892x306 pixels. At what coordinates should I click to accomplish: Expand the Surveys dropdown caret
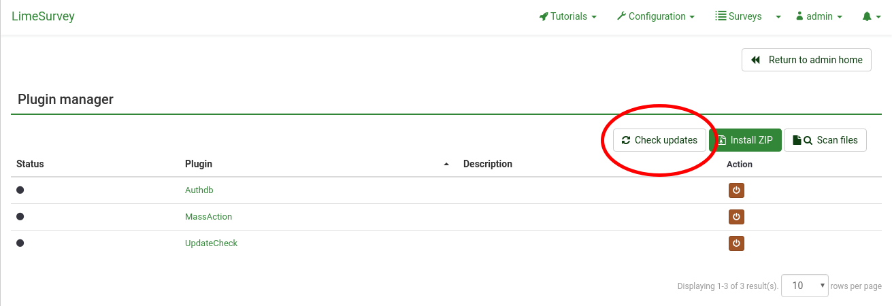778,17
